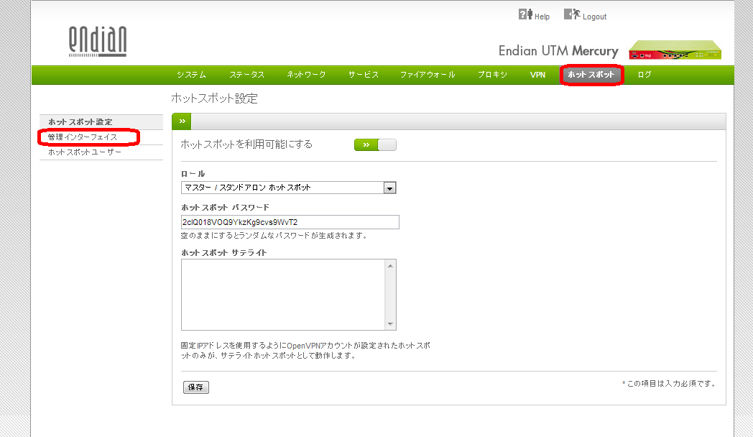The image size is (753, 437).
Task: Open the システム menu
Action: click(x=191, y=75)
